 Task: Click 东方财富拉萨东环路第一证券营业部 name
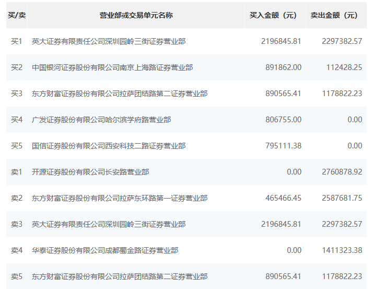120,198
